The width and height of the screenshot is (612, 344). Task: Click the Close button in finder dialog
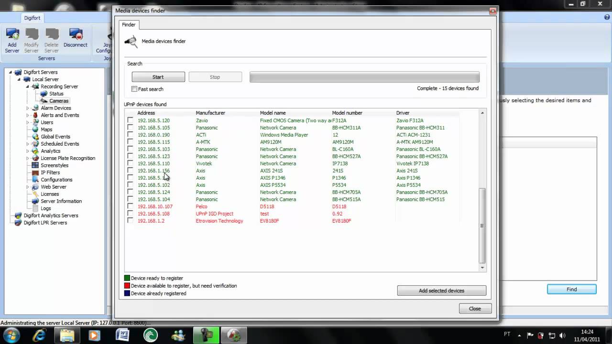pyautogui.click(x=475, y=309)
